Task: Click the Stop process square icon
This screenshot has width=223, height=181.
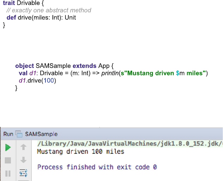Action: coord(8,160)
